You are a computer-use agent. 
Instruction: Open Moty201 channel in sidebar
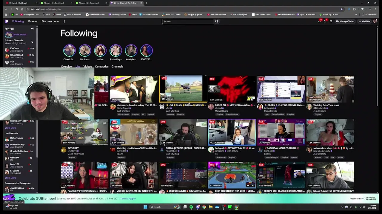20,166
